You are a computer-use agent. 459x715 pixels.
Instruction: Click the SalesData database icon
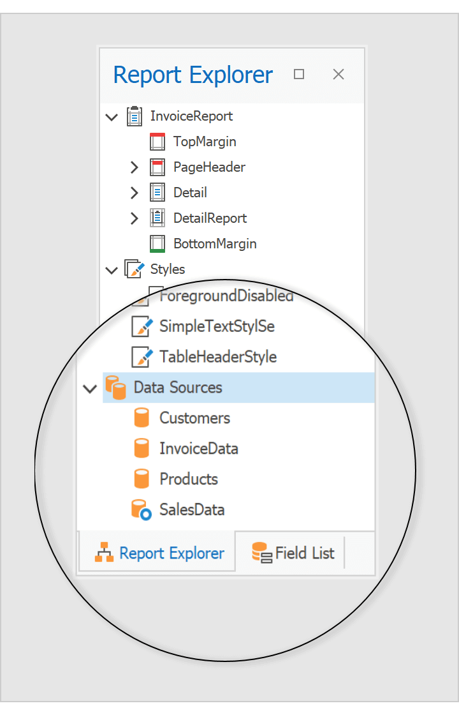point(142,509)
